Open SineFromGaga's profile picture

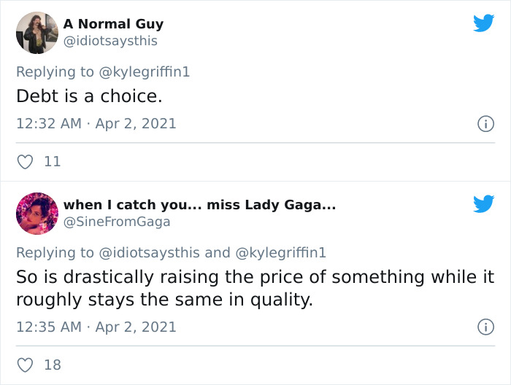tap(36, 214)
